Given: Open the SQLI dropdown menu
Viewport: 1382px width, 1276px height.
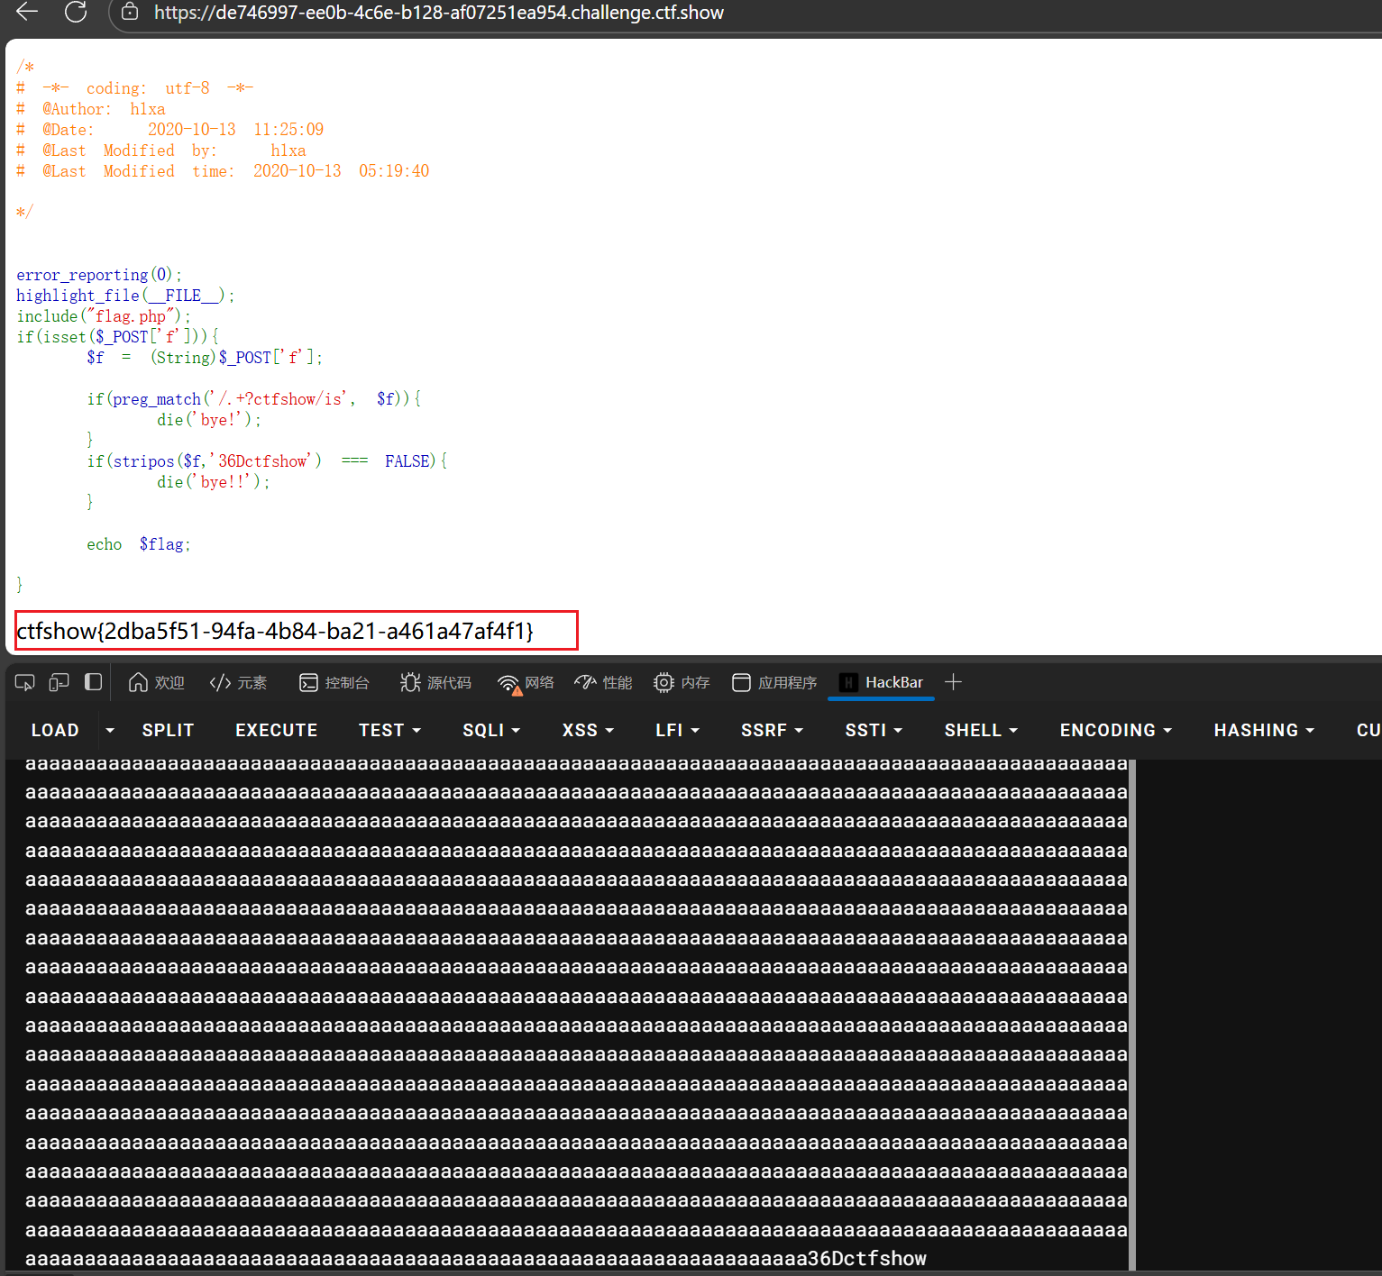Looking at the screenshot, I should (x=491, y=730).
